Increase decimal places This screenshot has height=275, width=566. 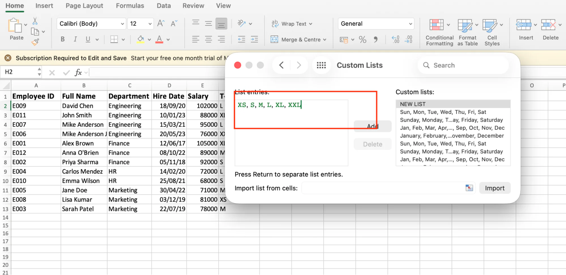click(396, 39)
